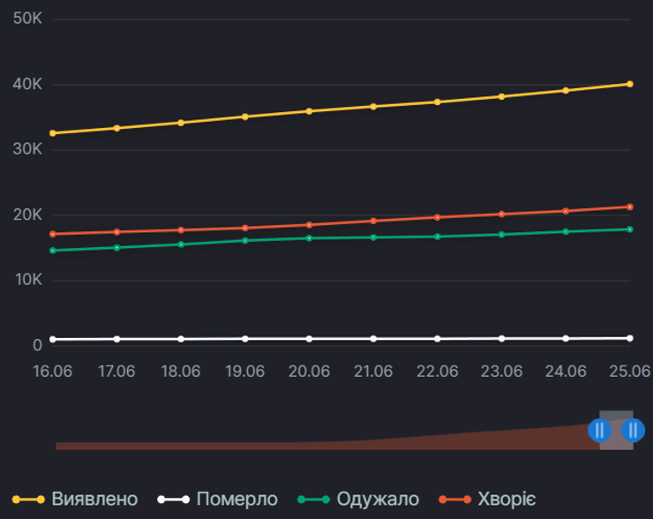
Task: Click the right blue range slider handle
Action: [x=633, y=430]
